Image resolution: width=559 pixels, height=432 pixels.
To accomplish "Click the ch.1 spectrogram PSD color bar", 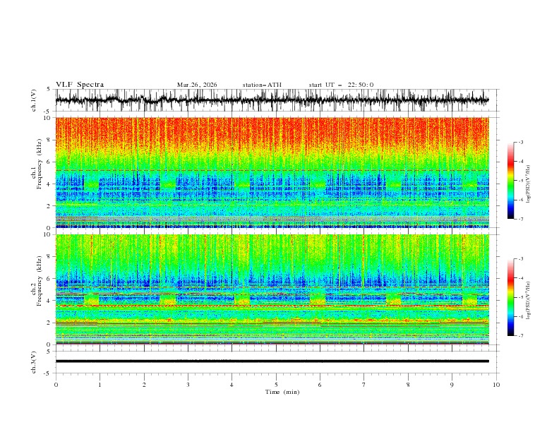I will click(511, 181).
